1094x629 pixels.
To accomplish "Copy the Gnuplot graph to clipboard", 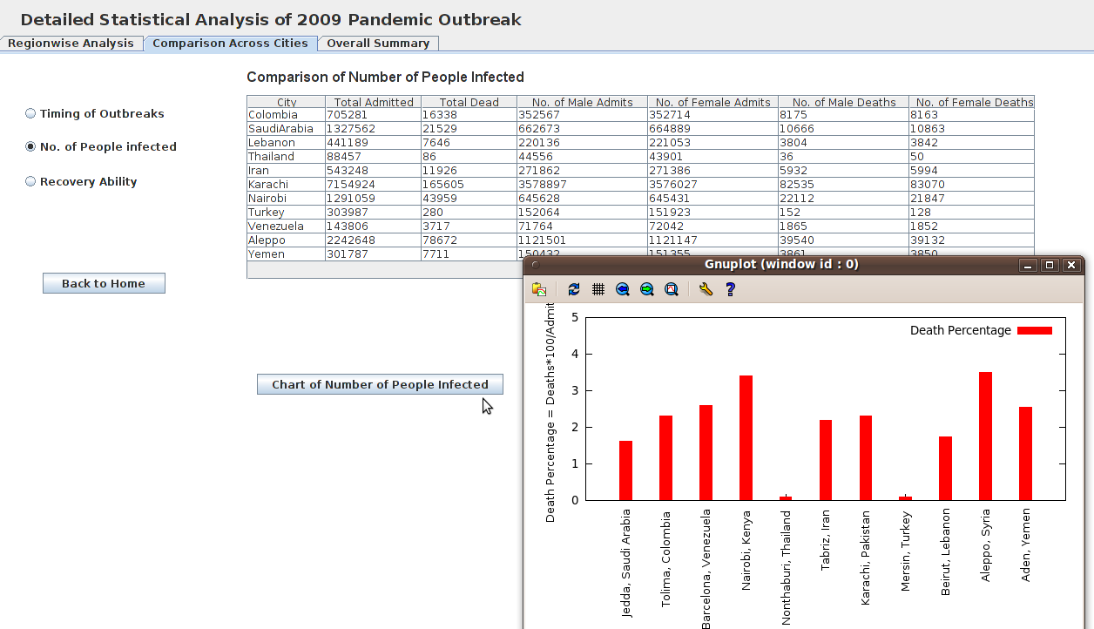I will point(539,289).
